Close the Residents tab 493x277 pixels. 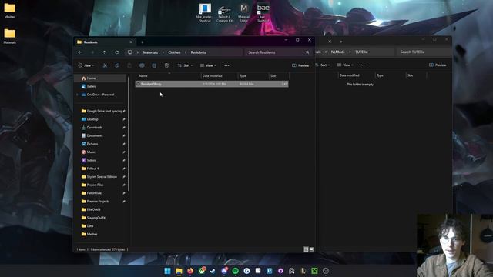click(131, 42)
